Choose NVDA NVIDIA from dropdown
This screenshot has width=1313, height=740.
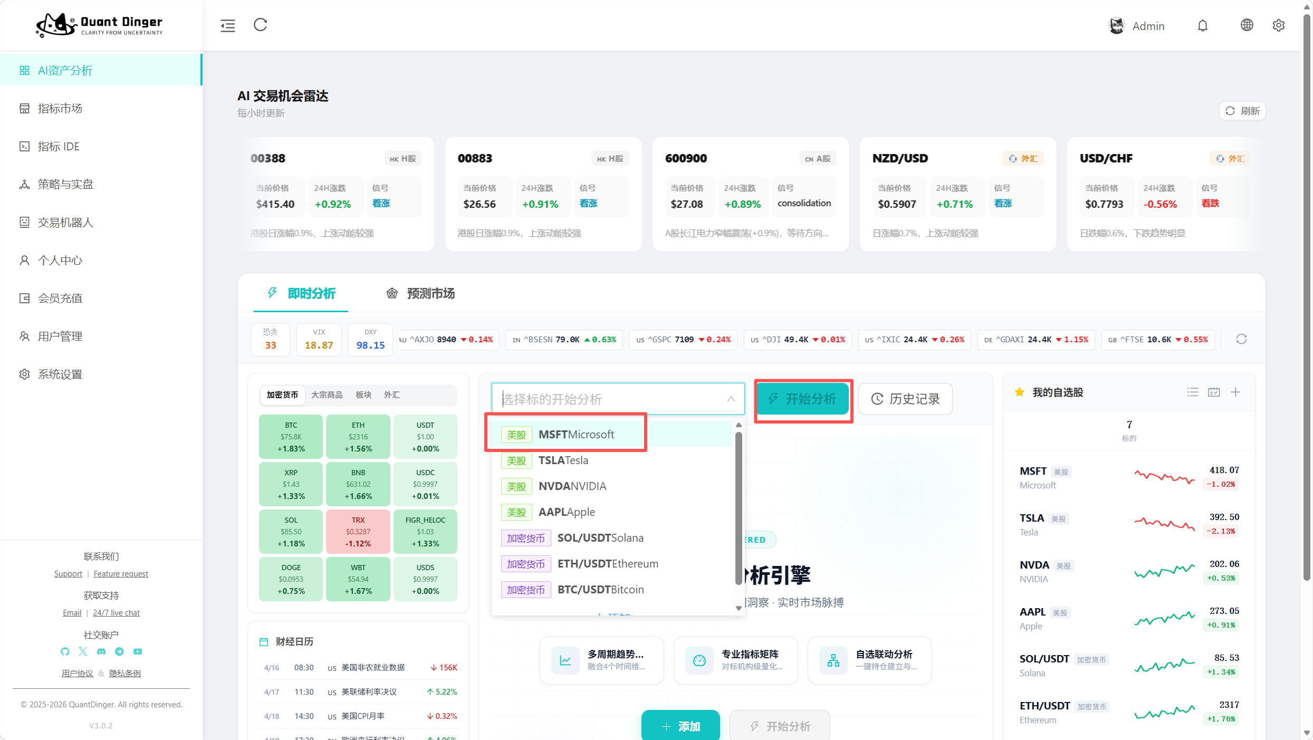click(x=613, y=486)
